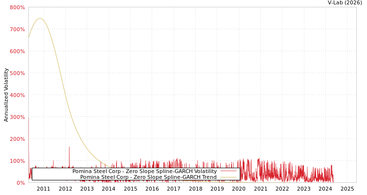Click the 2025 x-axis label
This screenshot has width=367, height=195.
[x=347, y=189]
